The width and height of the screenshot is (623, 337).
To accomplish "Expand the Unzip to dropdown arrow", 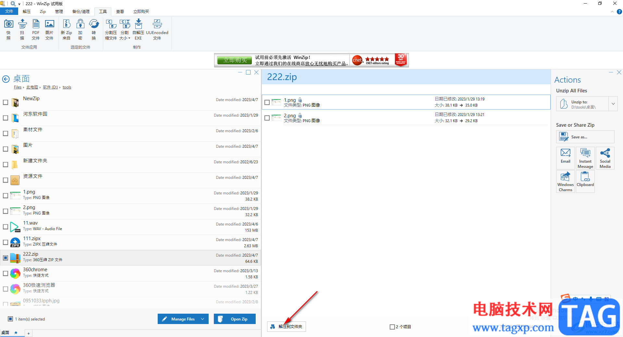I will tap(613, 104).
